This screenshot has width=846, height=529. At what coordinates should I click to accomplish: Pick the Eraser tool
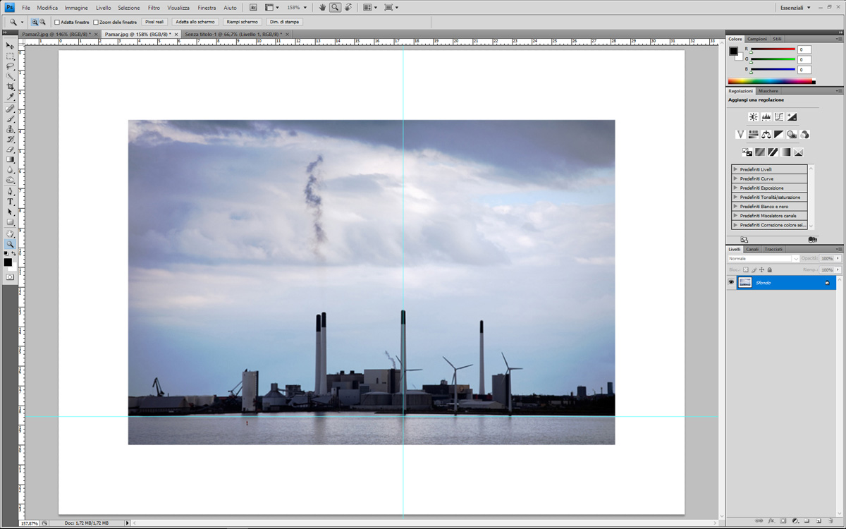click(x=10, y=150)
